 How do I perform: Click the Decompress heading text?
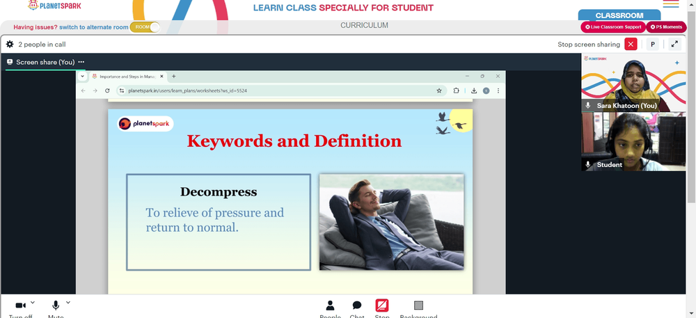[219, 192]
